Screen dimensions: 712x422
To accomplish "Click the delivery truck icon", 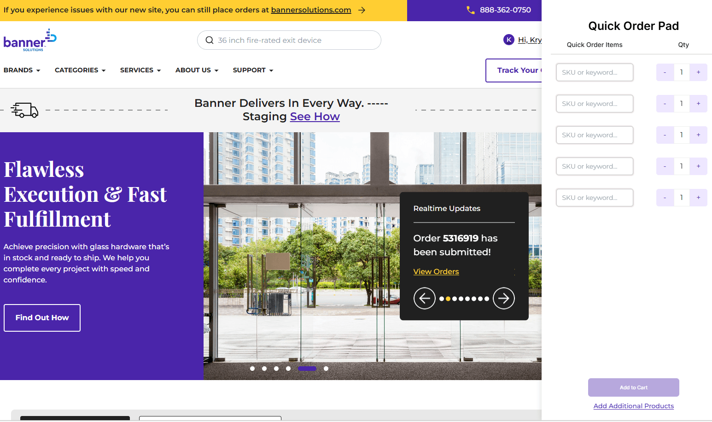I will point(24,110).
